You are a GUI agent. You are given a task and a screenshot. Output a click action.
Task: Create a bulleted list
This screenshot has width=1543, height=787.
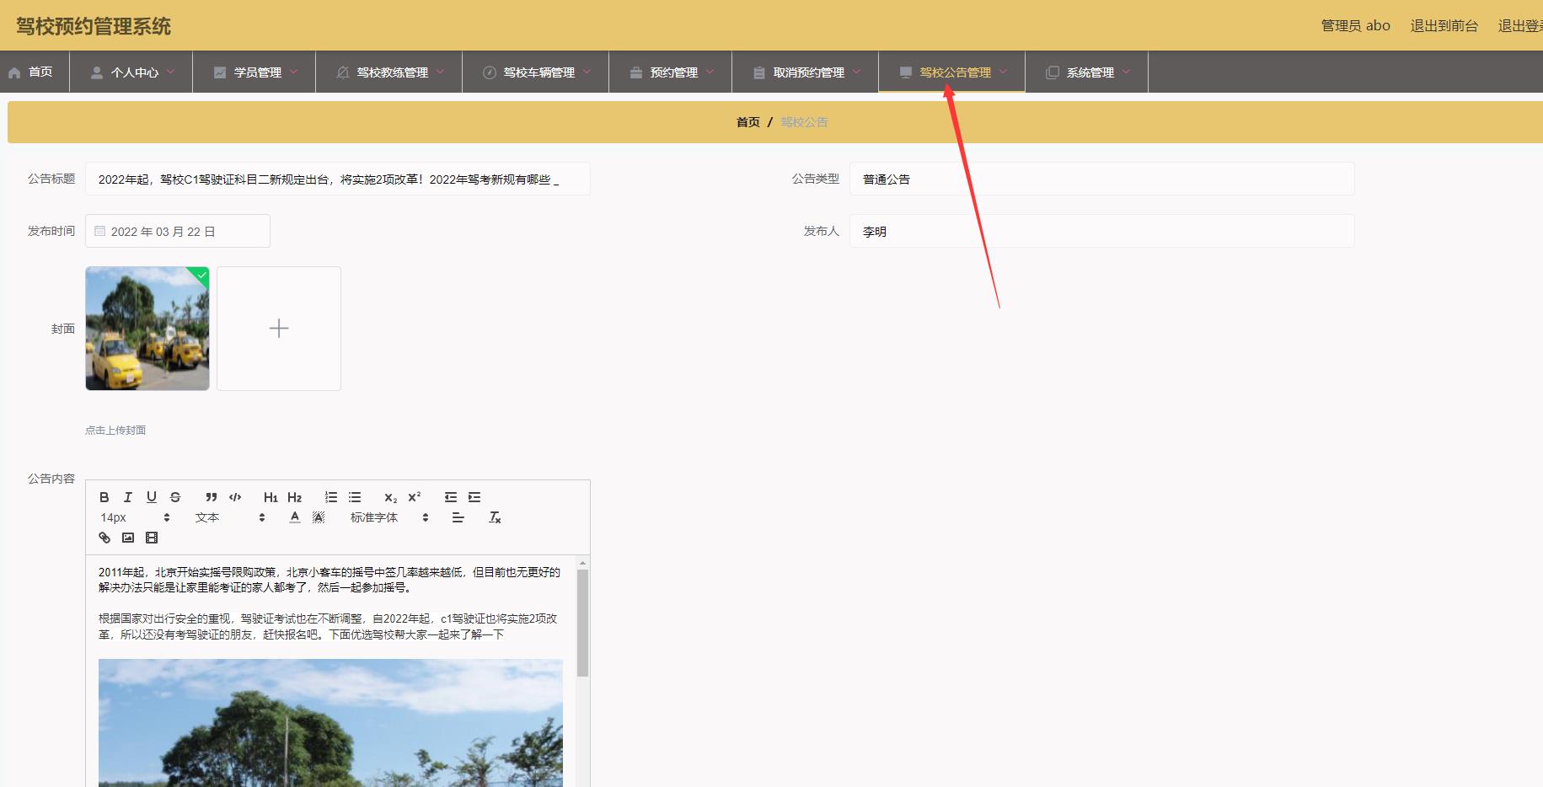point(355,497)
